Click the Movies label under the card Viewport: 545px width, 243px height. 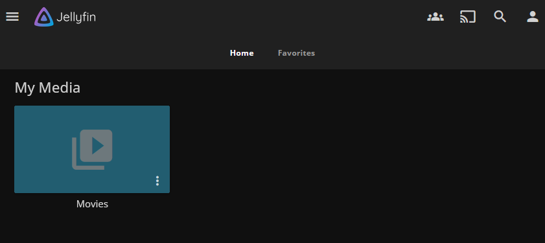click(x=92, y=203)
